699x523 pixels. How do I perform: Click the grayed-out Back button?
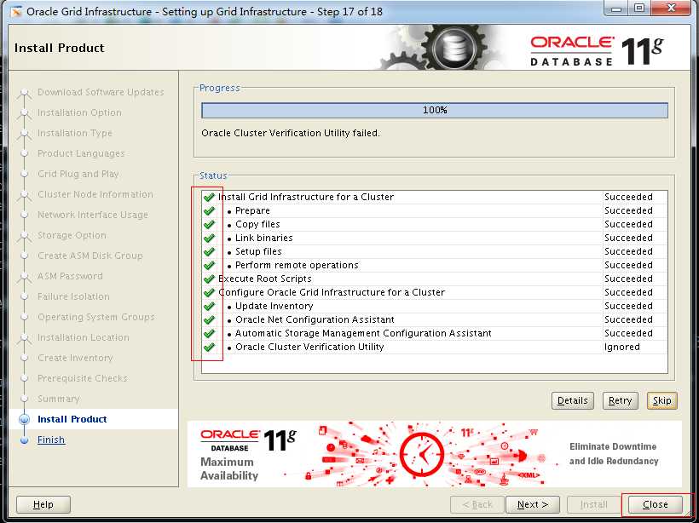pos(477,505)
